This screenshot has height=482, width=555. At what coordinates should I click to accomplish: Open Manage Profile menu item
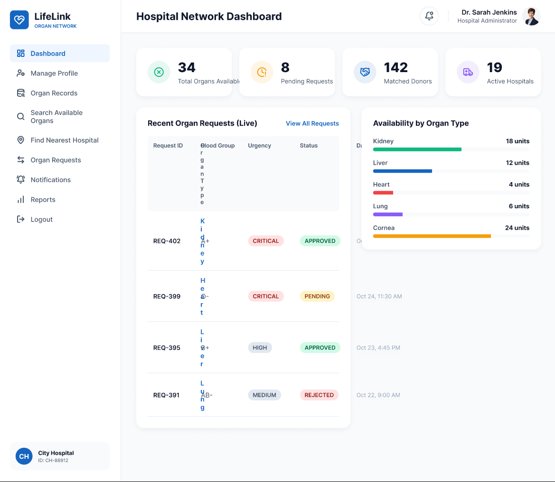click(x=60, y=73)
